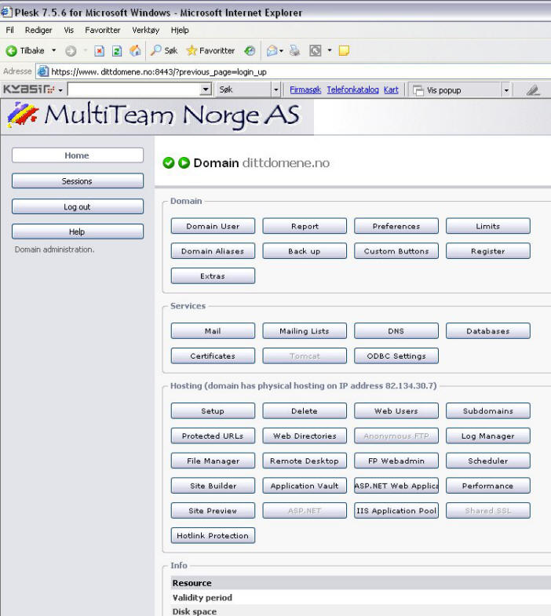551x616 pixels.
Task: Expand the Back button history dropdown arrow
Action: (54, 51)
